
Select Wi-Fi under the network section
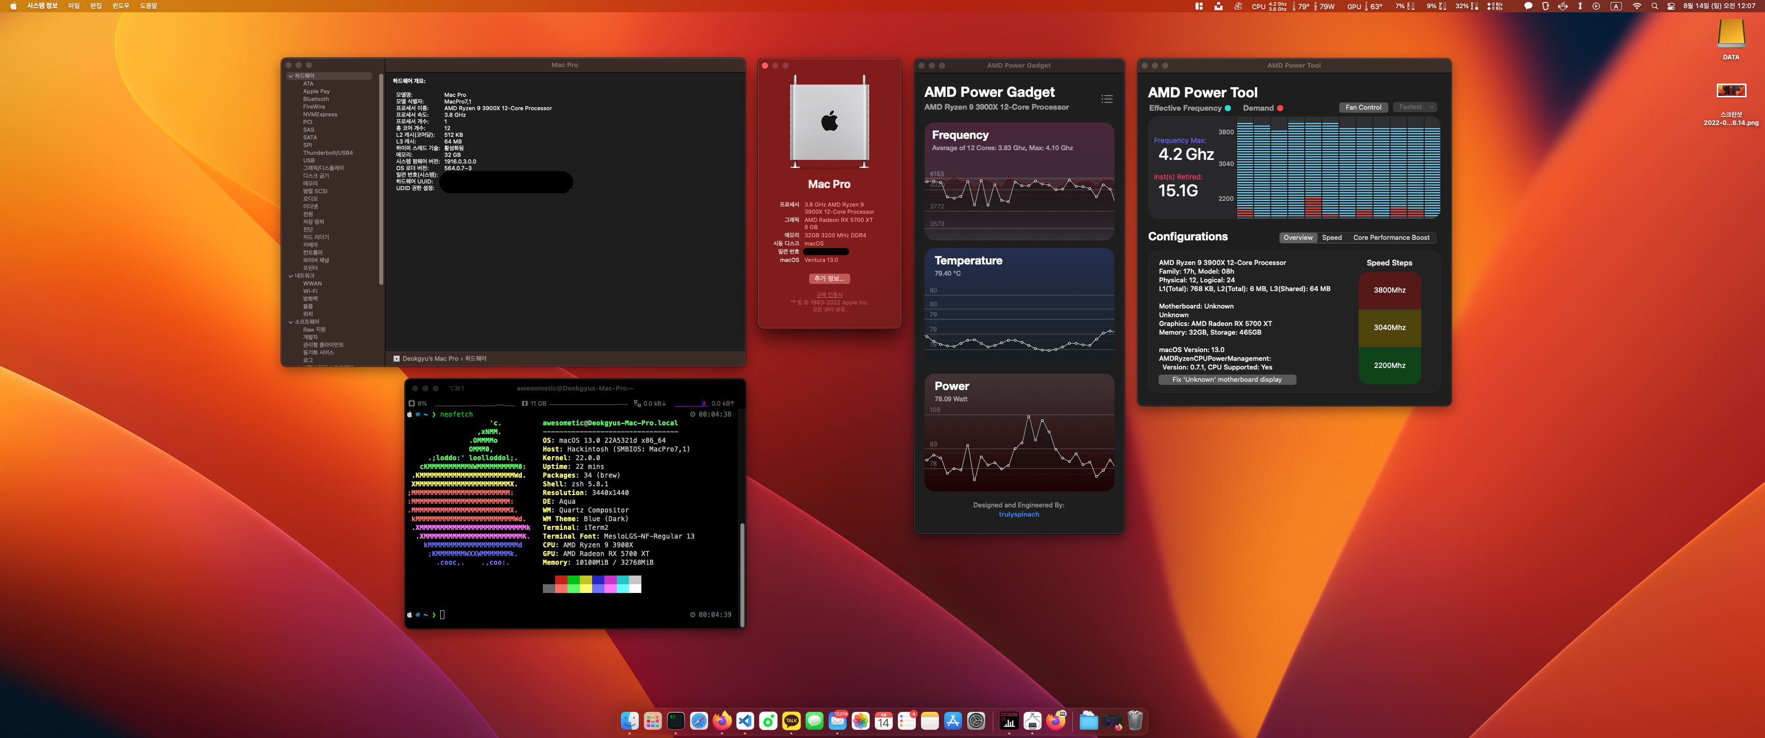tap(310, 292)
